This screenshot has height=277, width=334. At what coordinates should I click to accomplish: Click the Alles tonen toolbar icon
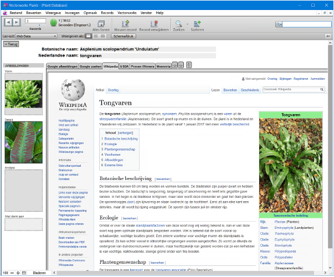pyautogui.click(x=101, y=24)
